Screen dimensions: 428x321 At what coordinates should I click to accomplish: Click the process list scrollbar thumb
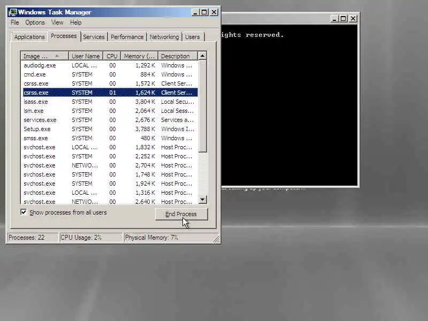(202, 106)
